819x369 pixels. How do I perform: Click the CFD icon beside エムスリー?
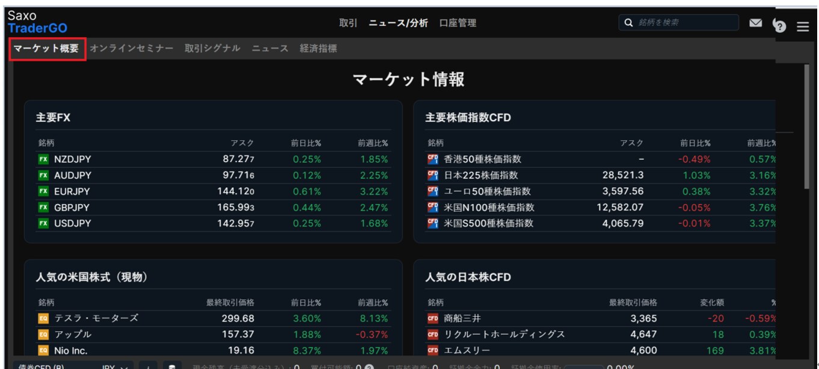pyautogui.click(x=433, y=351)
